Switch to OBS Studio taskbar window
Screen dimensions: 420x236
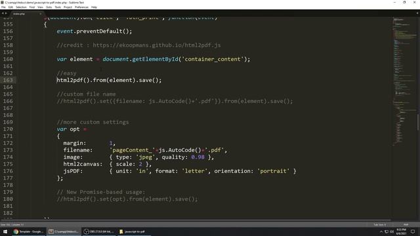pos(99,231)
